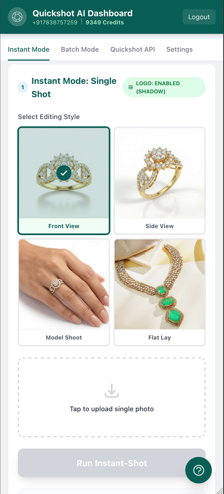Click the window resize grip corner
The width and height of the screenshot is (224, 494).
[220, 490]
